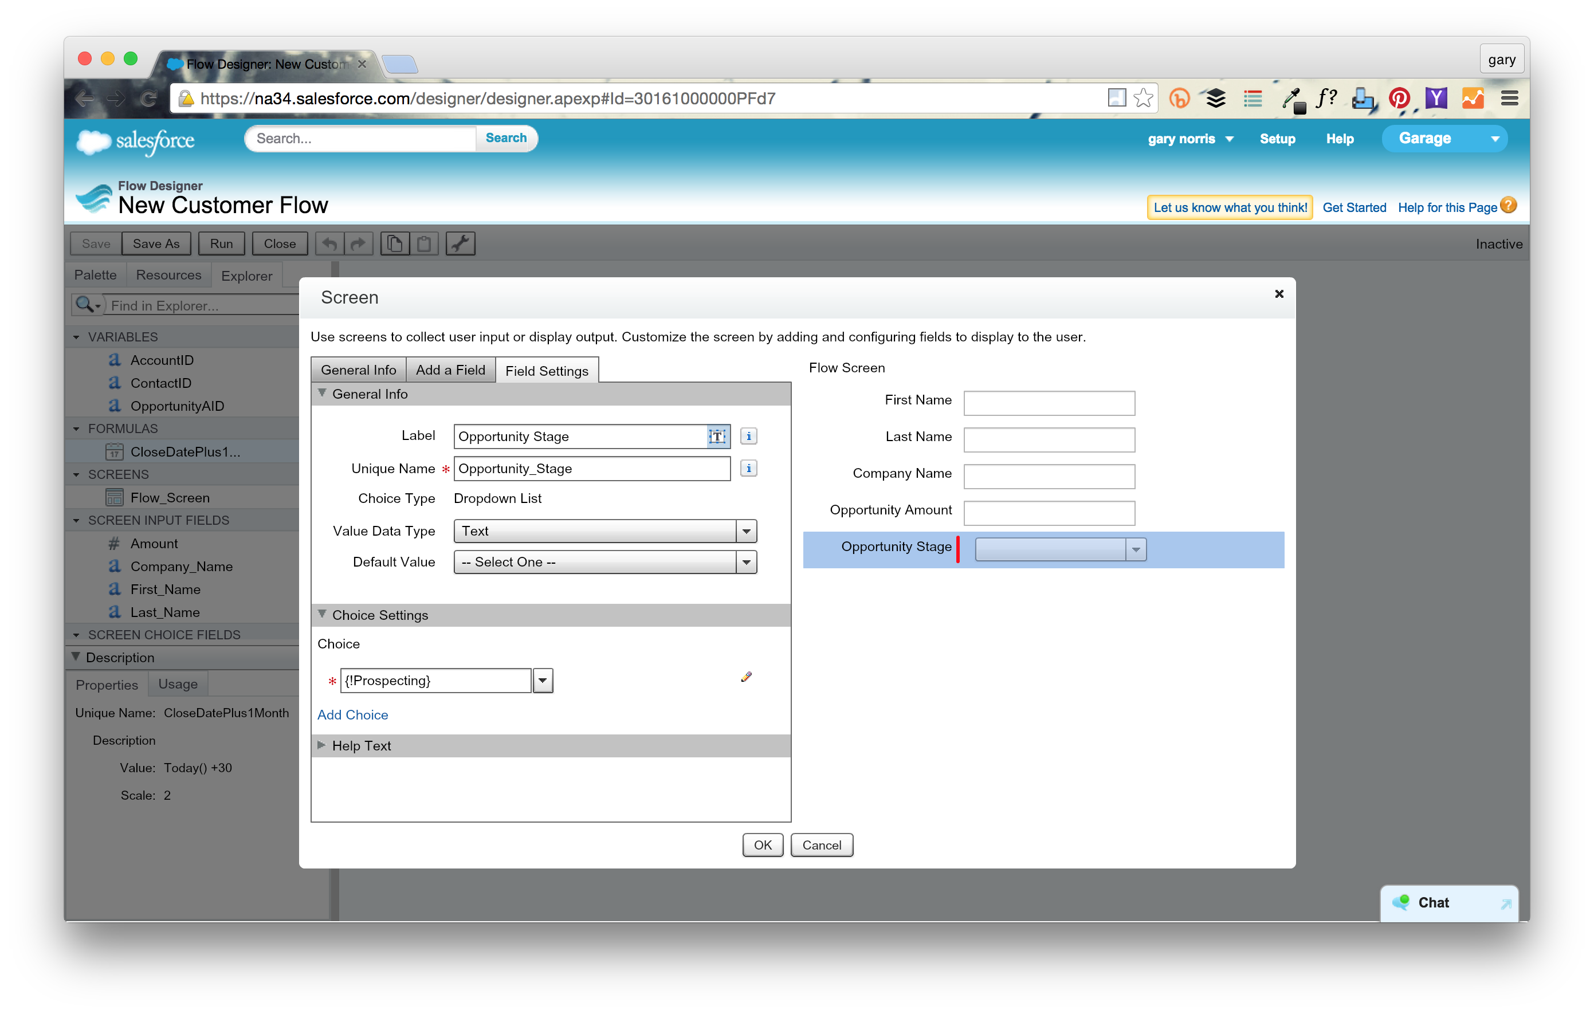This screenshot has height=1014, width=1594.
Task: Click the wrench properties icon in toolbar
Action: click(x=460, y=243)
